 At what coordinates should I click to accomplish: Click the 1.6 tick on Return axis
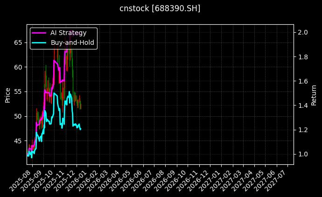(x=303, y=81)
